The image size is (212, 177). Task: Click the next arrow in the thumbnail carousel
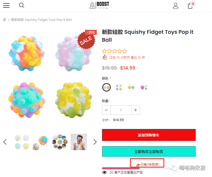coord(95,142)
